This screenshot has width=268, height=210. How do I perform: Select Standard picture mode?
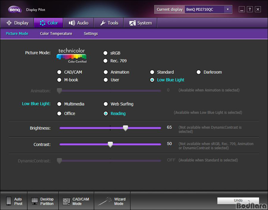(x=152, y=72)
